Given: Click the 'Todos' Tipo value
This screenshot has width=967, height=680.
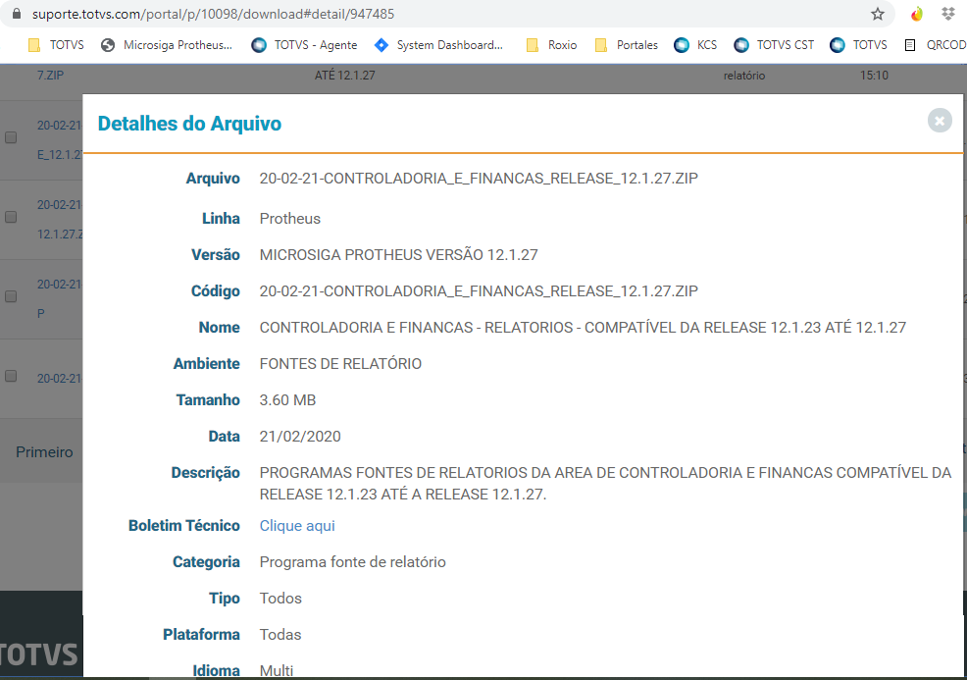Looking at the screenshot, I should tap(280, 599).
